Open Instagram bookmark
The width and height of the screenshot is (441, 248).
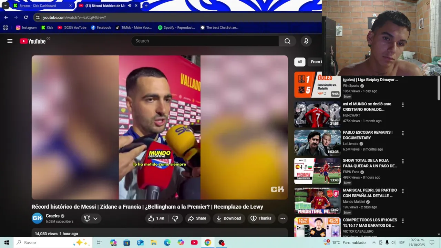tap(26, 28)
